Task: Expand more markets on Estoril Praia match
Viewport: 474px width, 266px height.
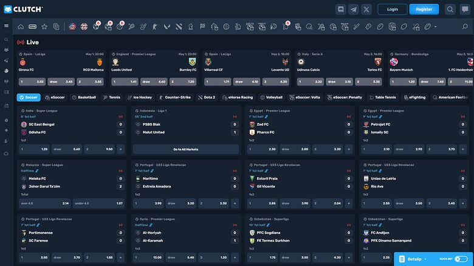Action: (x=349, y=204)
